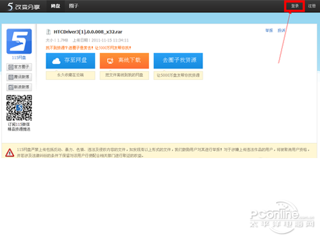Click the red warning triangle icon

click(10, 153)
